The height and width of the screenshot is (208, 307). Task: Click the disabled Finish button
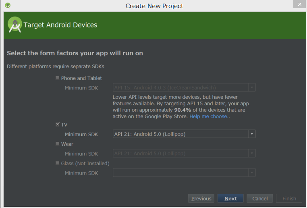[x=289, y=198]
